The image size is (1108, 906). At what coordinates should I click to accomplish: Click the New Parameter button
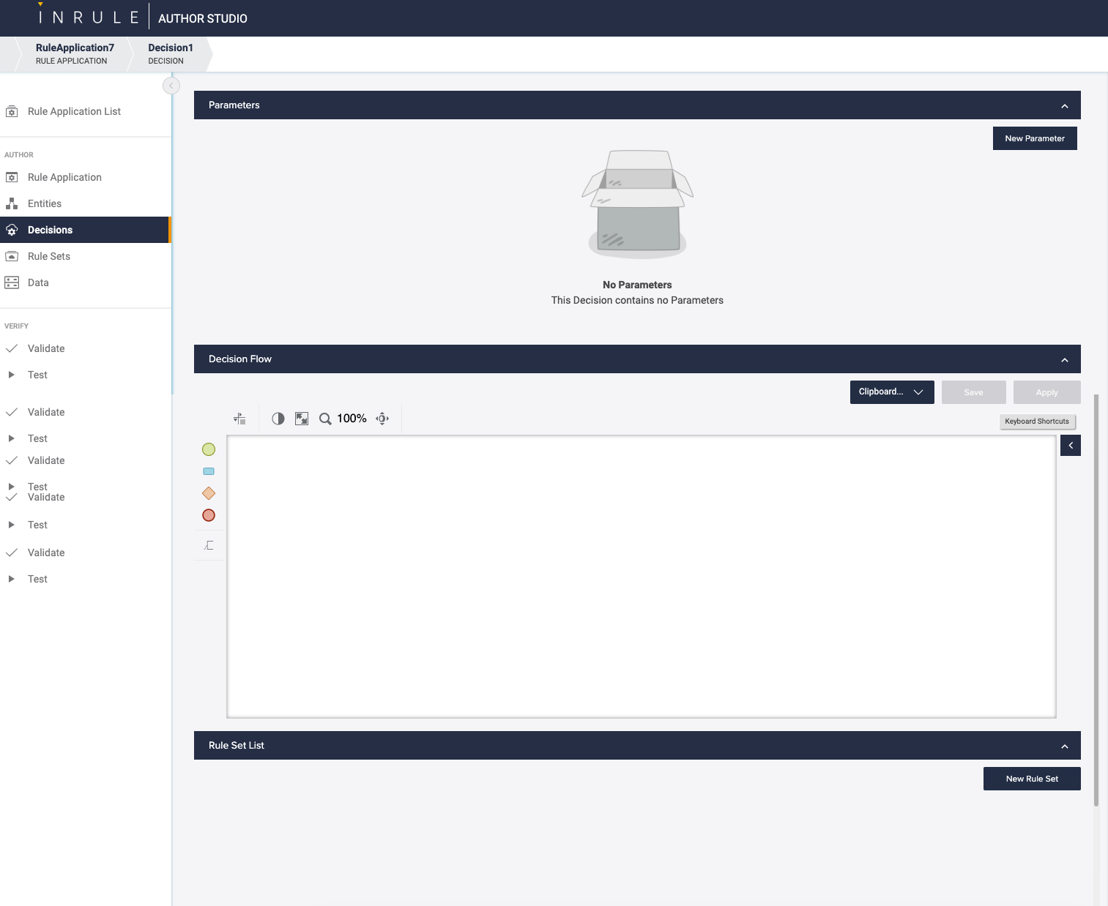coord(1034,138)
